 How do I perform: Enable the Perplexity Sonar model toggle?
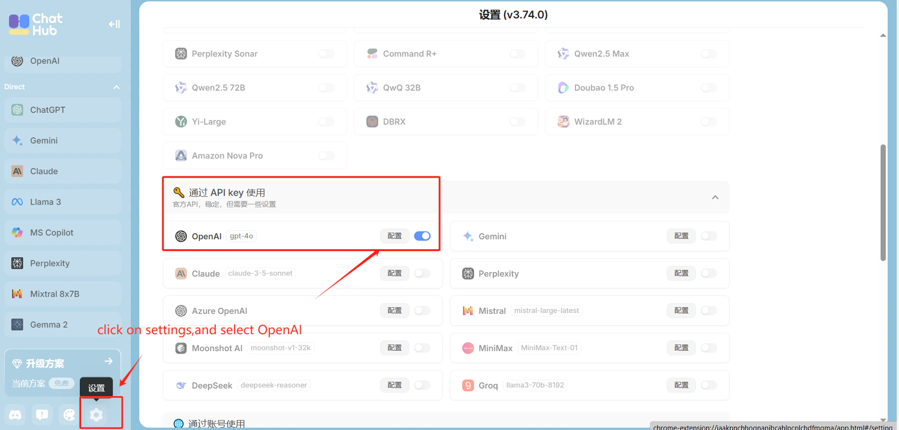pos(326,53)
